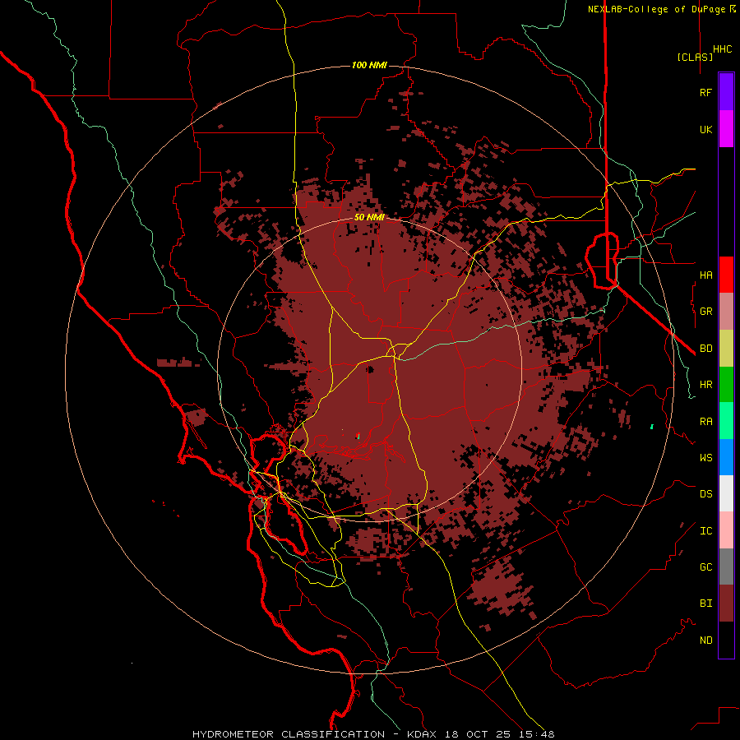Click the GC gray legend swatch
The width and height of the screenshot is (740, 740).
(726, 567)
